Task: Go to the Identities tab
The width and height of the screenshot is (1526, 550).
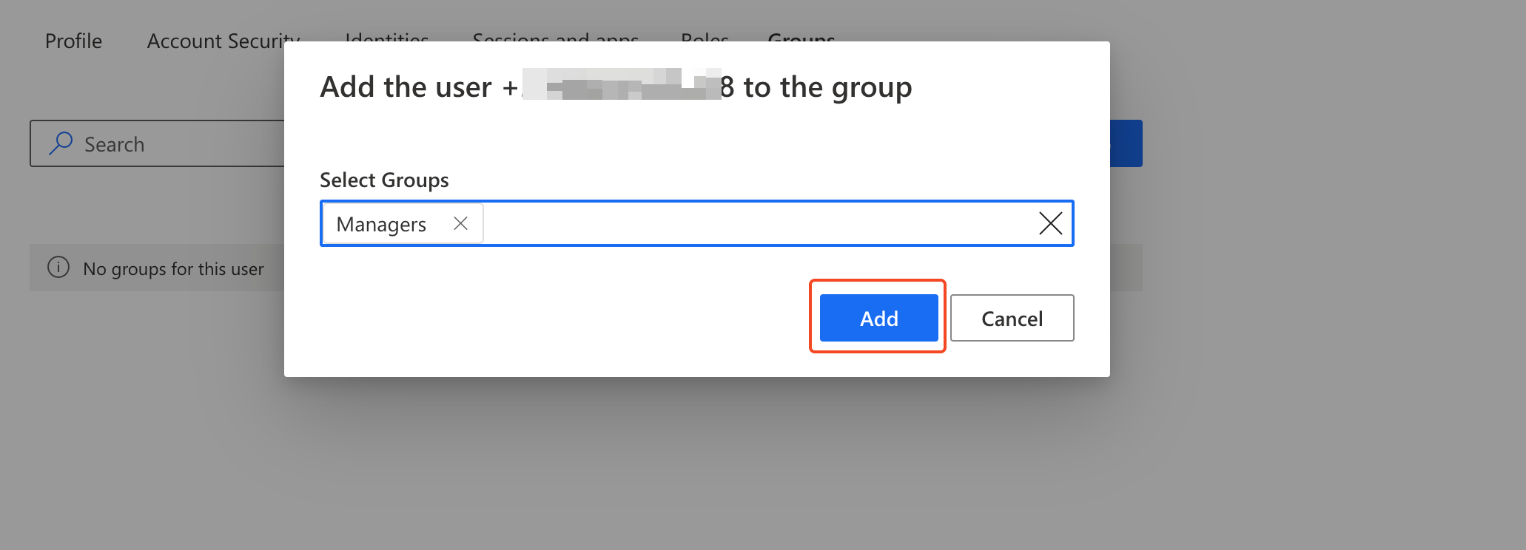Action: 386,35
